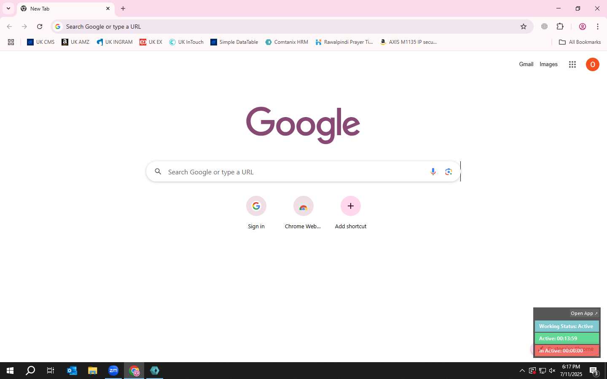Image resolution: width=607 pixels, height=379 pixels.
Task: Open the UK CMS bookmark
Action: [41, 42]
